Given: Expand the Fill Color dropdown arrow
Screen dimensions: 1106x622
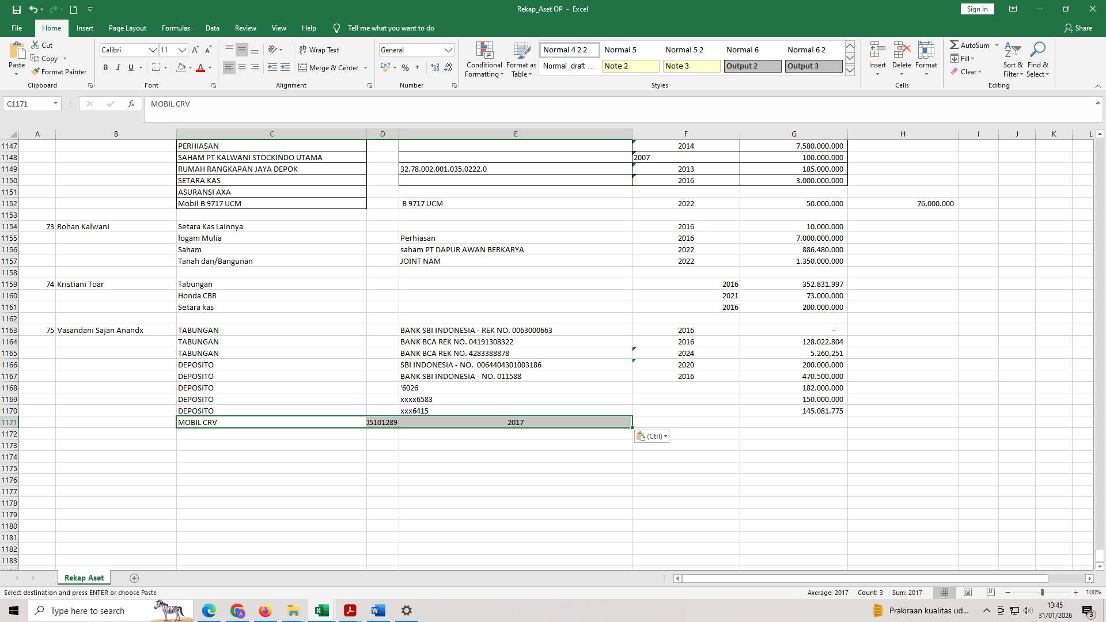Looking at the screenshot, I should point(191,67).
